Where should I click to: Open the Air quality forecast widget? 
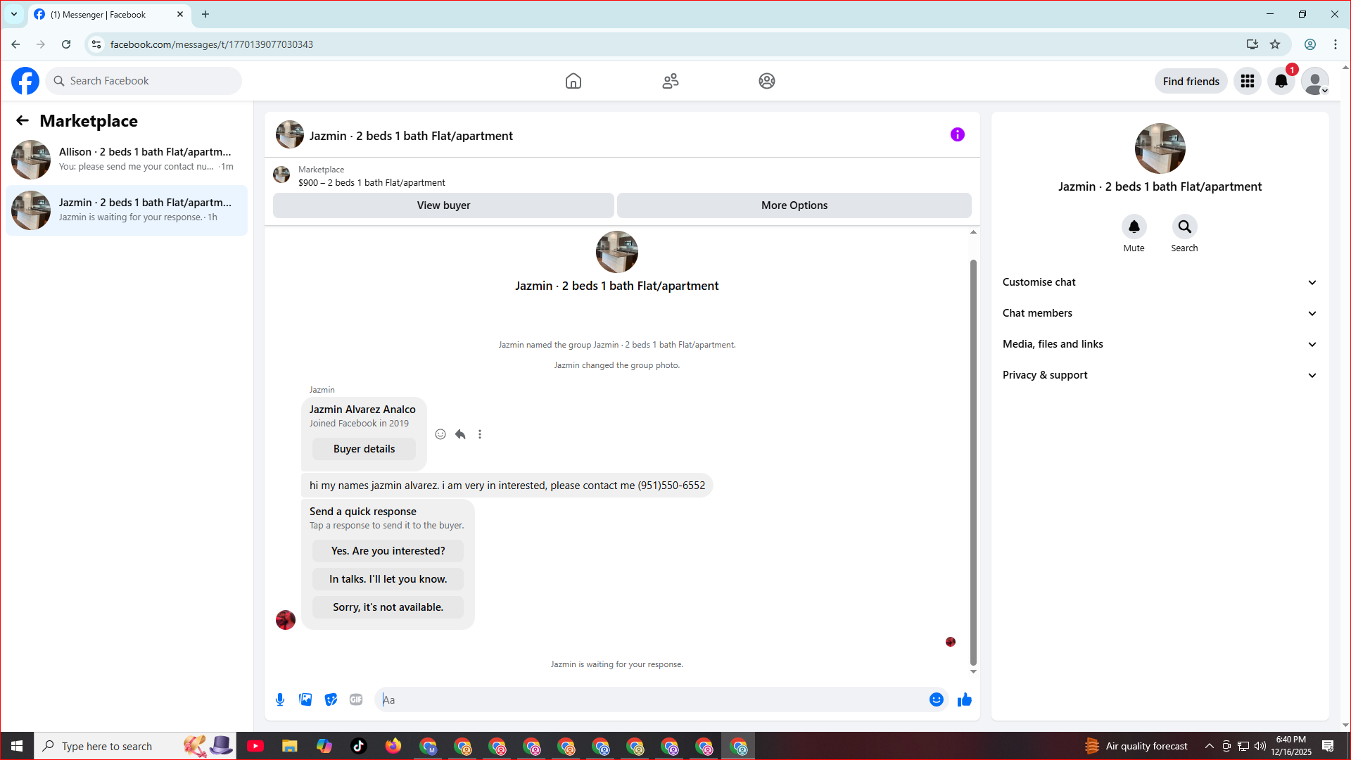click(1136, 746)
